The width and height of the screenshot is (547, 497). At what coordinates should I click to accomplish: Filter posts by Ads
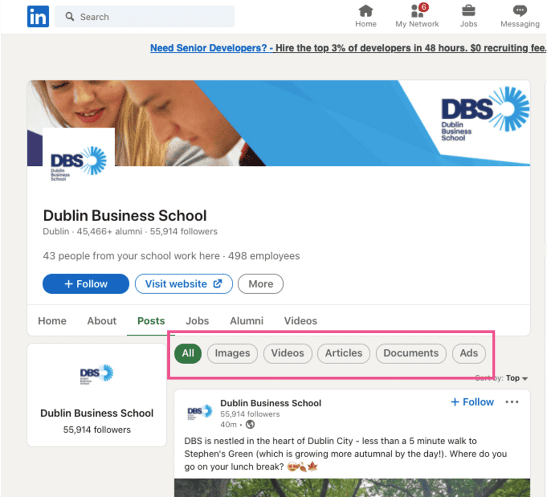pyautogui.click(x=468, y=353)
